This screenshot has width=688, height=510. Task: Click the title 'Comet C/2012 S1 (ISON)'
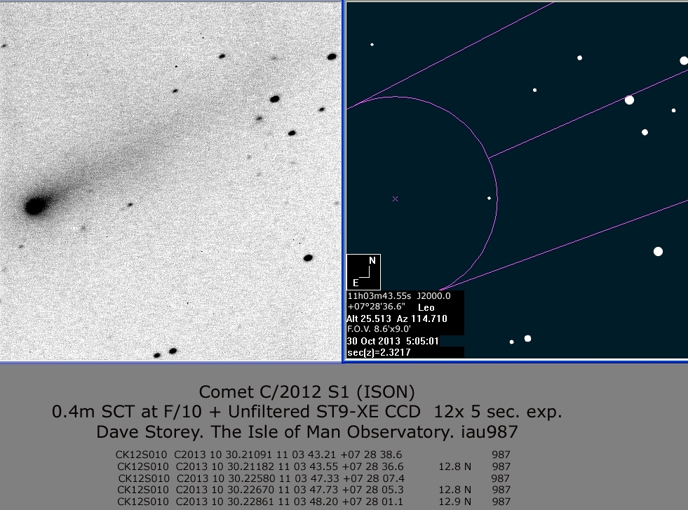(x=306, y=392)
